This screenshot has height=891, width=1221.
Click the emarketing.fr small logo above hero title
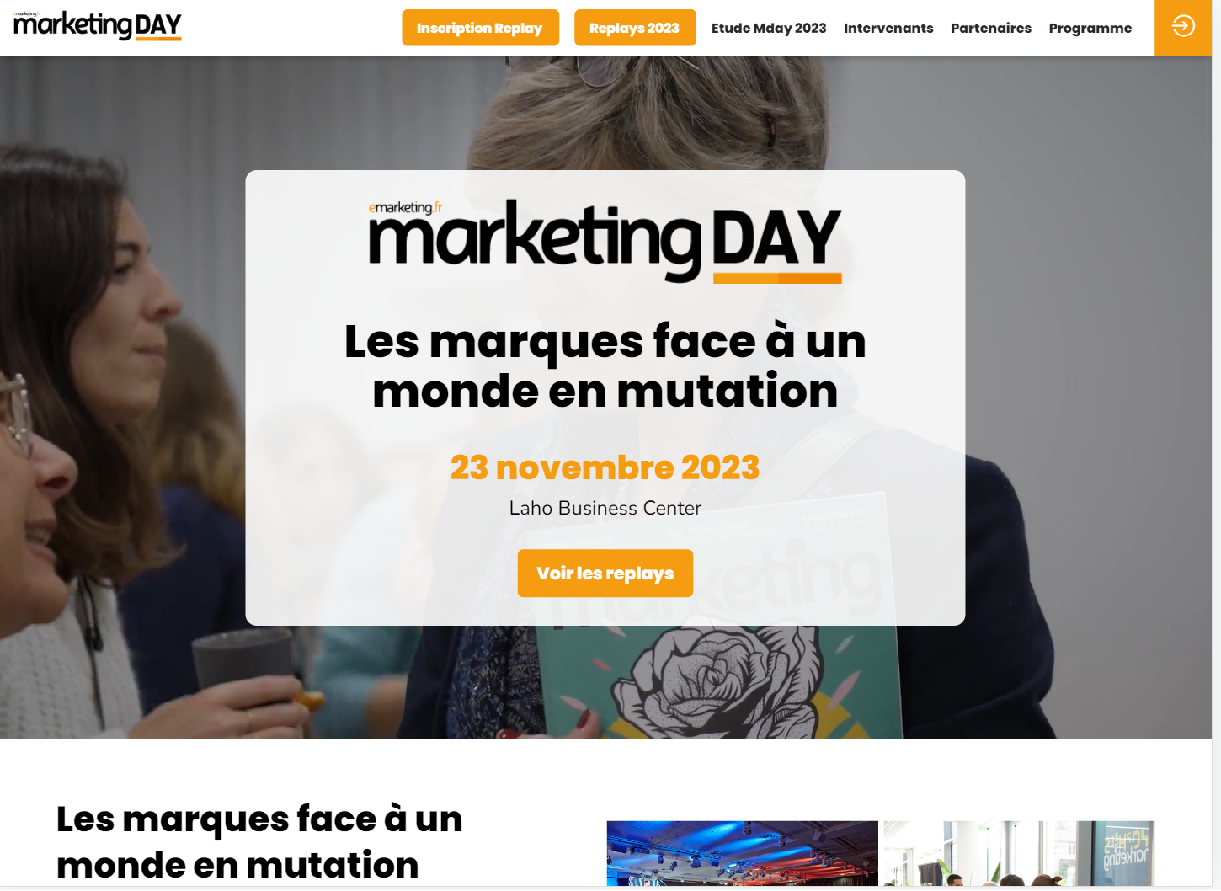coord(405,207)
